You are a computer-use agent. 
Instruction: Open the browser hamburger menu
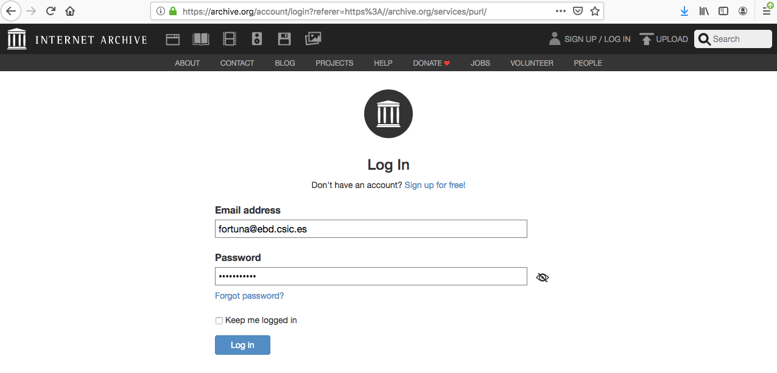(767, 11)
